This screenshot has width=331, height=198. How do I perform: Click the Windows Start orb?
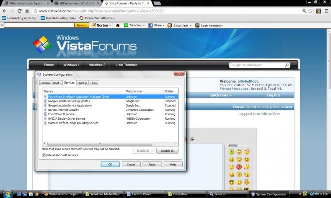point(8,194)
